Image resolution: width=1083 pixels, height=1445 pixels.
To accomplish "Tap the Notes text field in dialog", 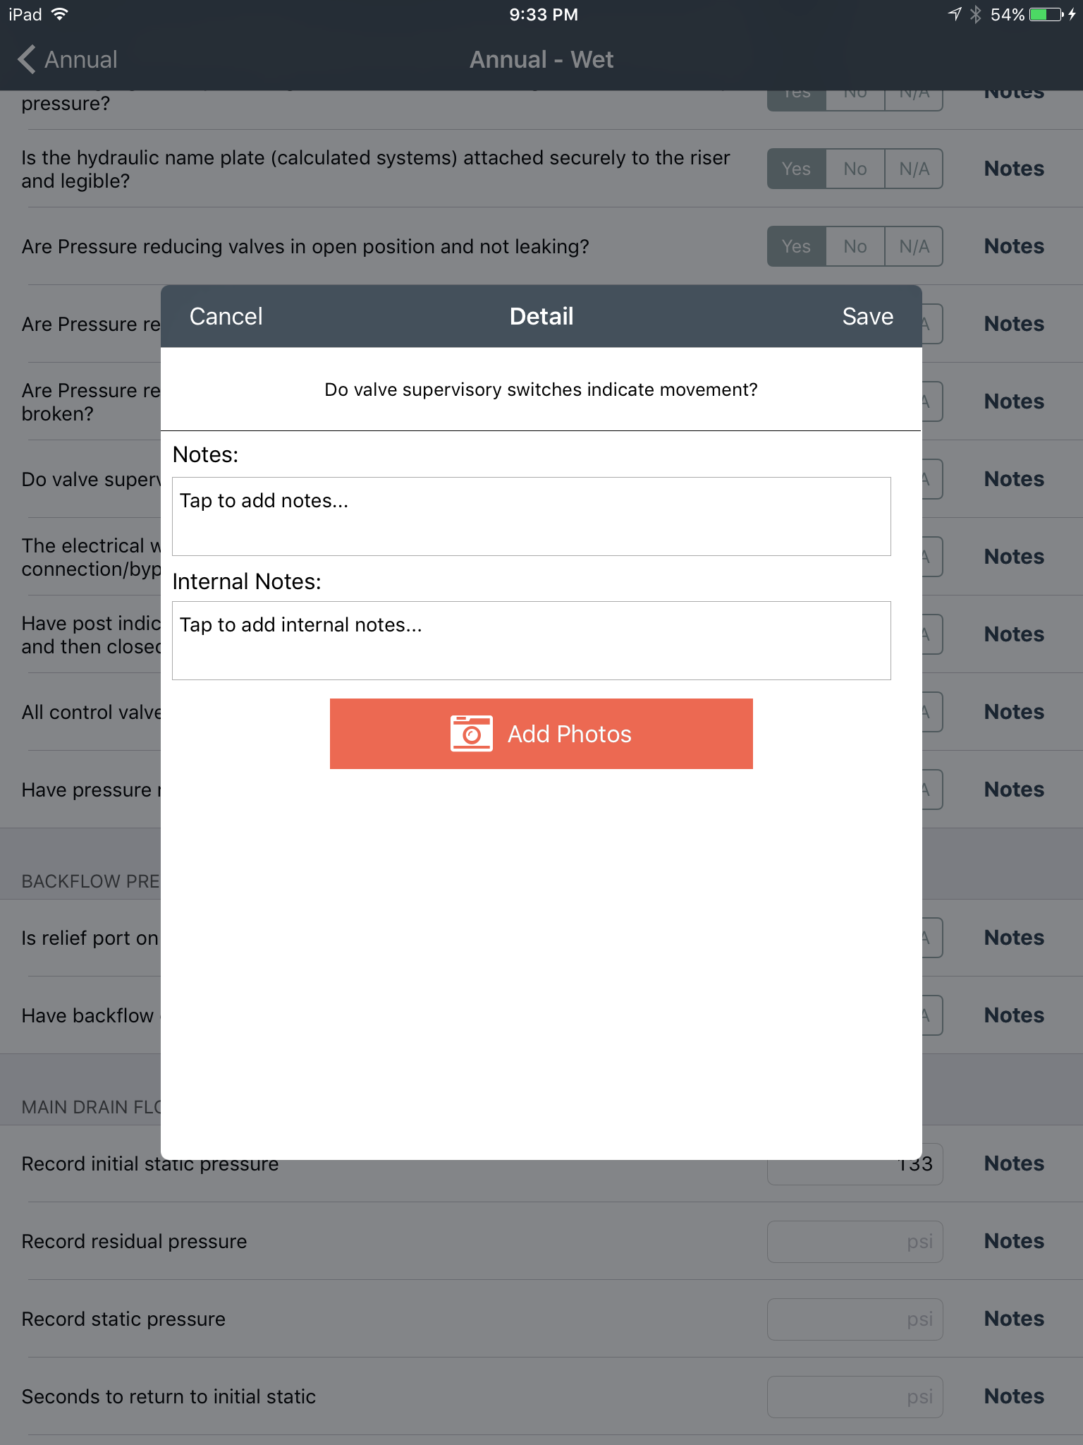I will 532,516.
